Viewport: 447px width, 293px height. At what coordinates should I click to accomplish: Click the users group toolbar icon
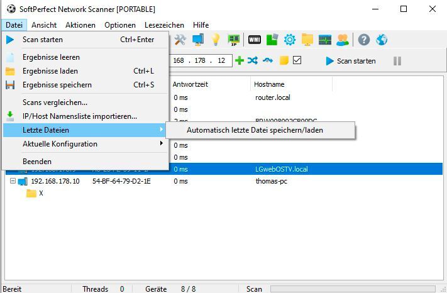343,40
